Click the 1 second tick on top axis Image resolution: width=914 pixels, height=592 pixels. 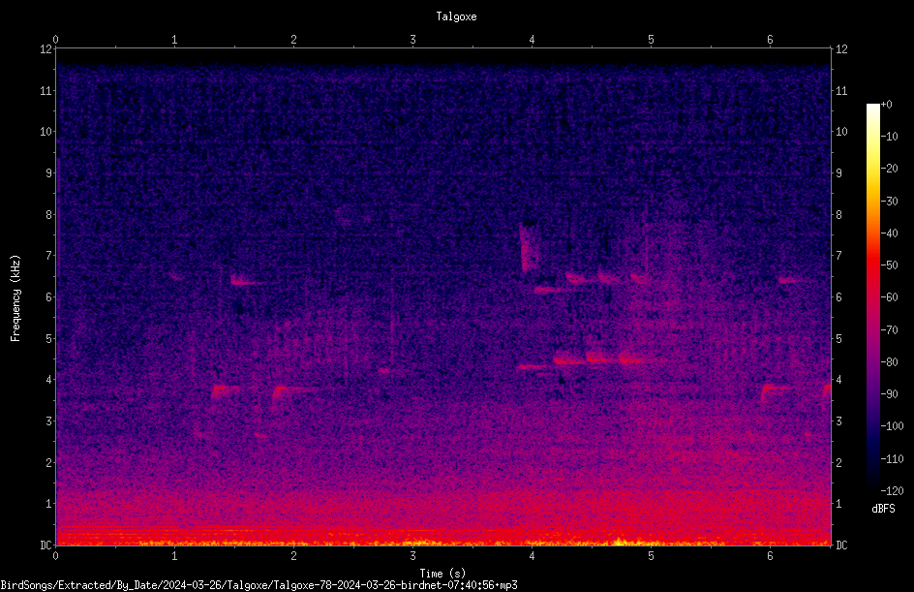pos(174,40)
